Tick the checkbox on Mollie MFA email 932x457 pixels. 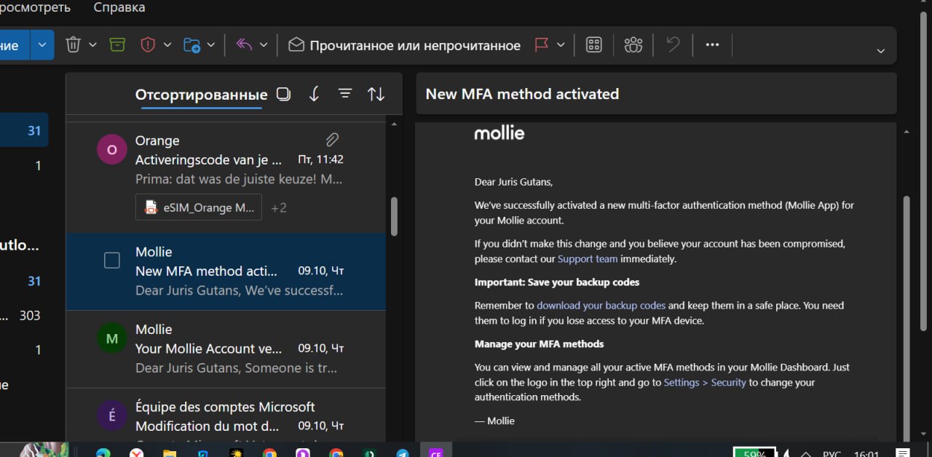[x=112, y=261]
